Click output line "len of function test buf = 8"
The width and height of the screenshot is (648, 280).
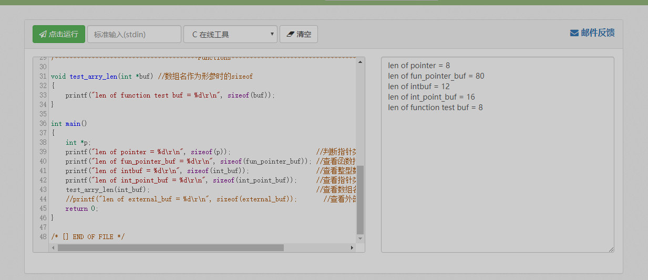point(435,107)
